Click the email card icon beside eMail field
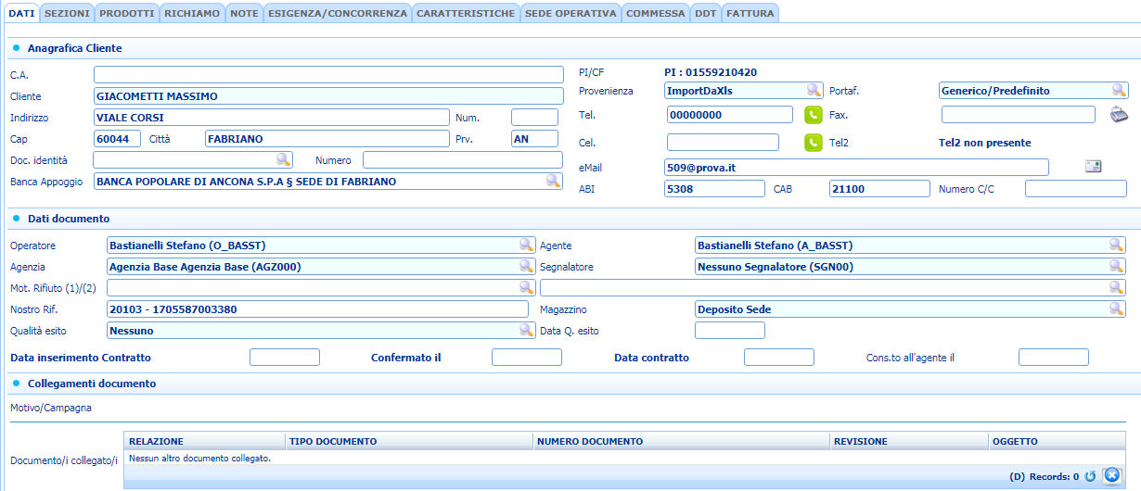This screenshot has width=1141, height=491. point(1094,167)
